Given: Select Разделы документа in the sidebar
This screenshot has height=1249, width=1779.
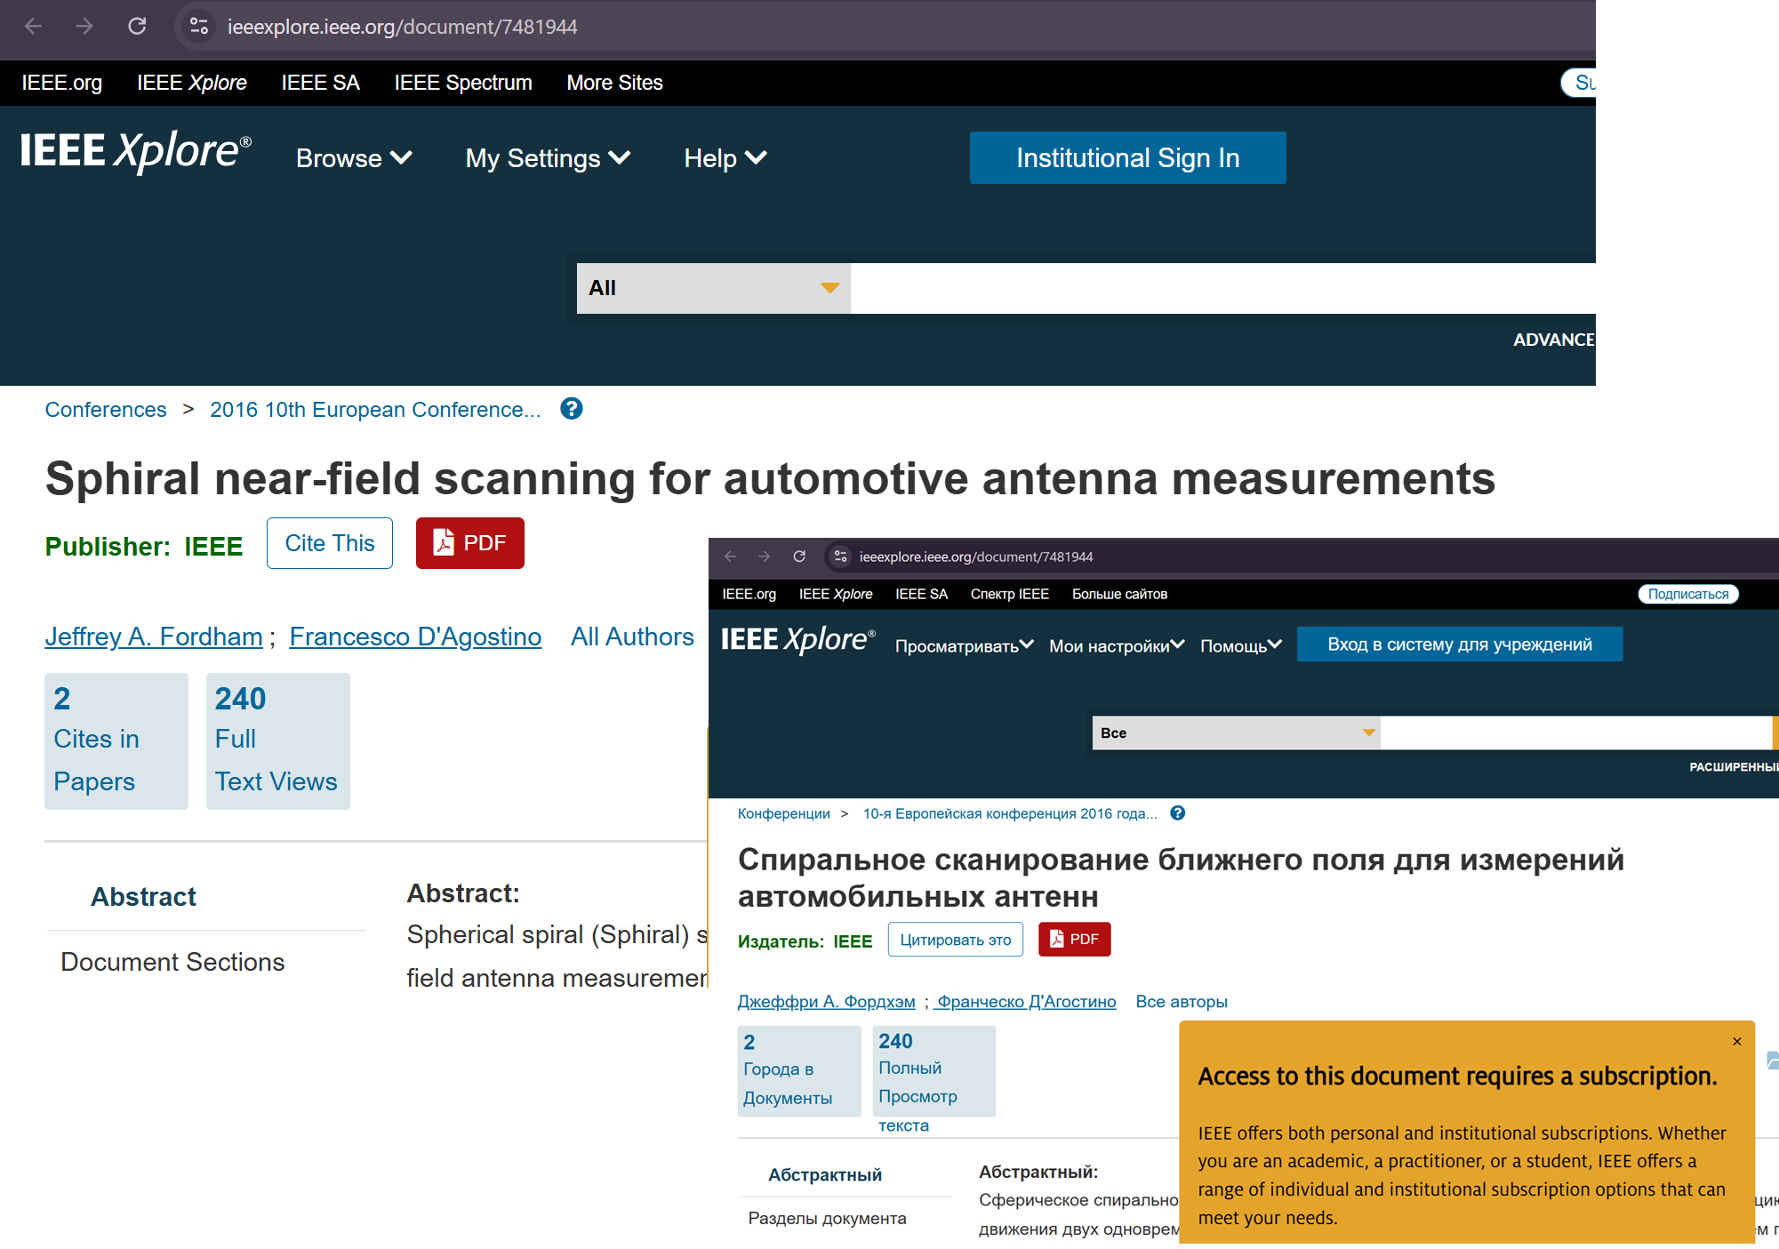Looking at the screenshot, I should (x=828, y=1219).
